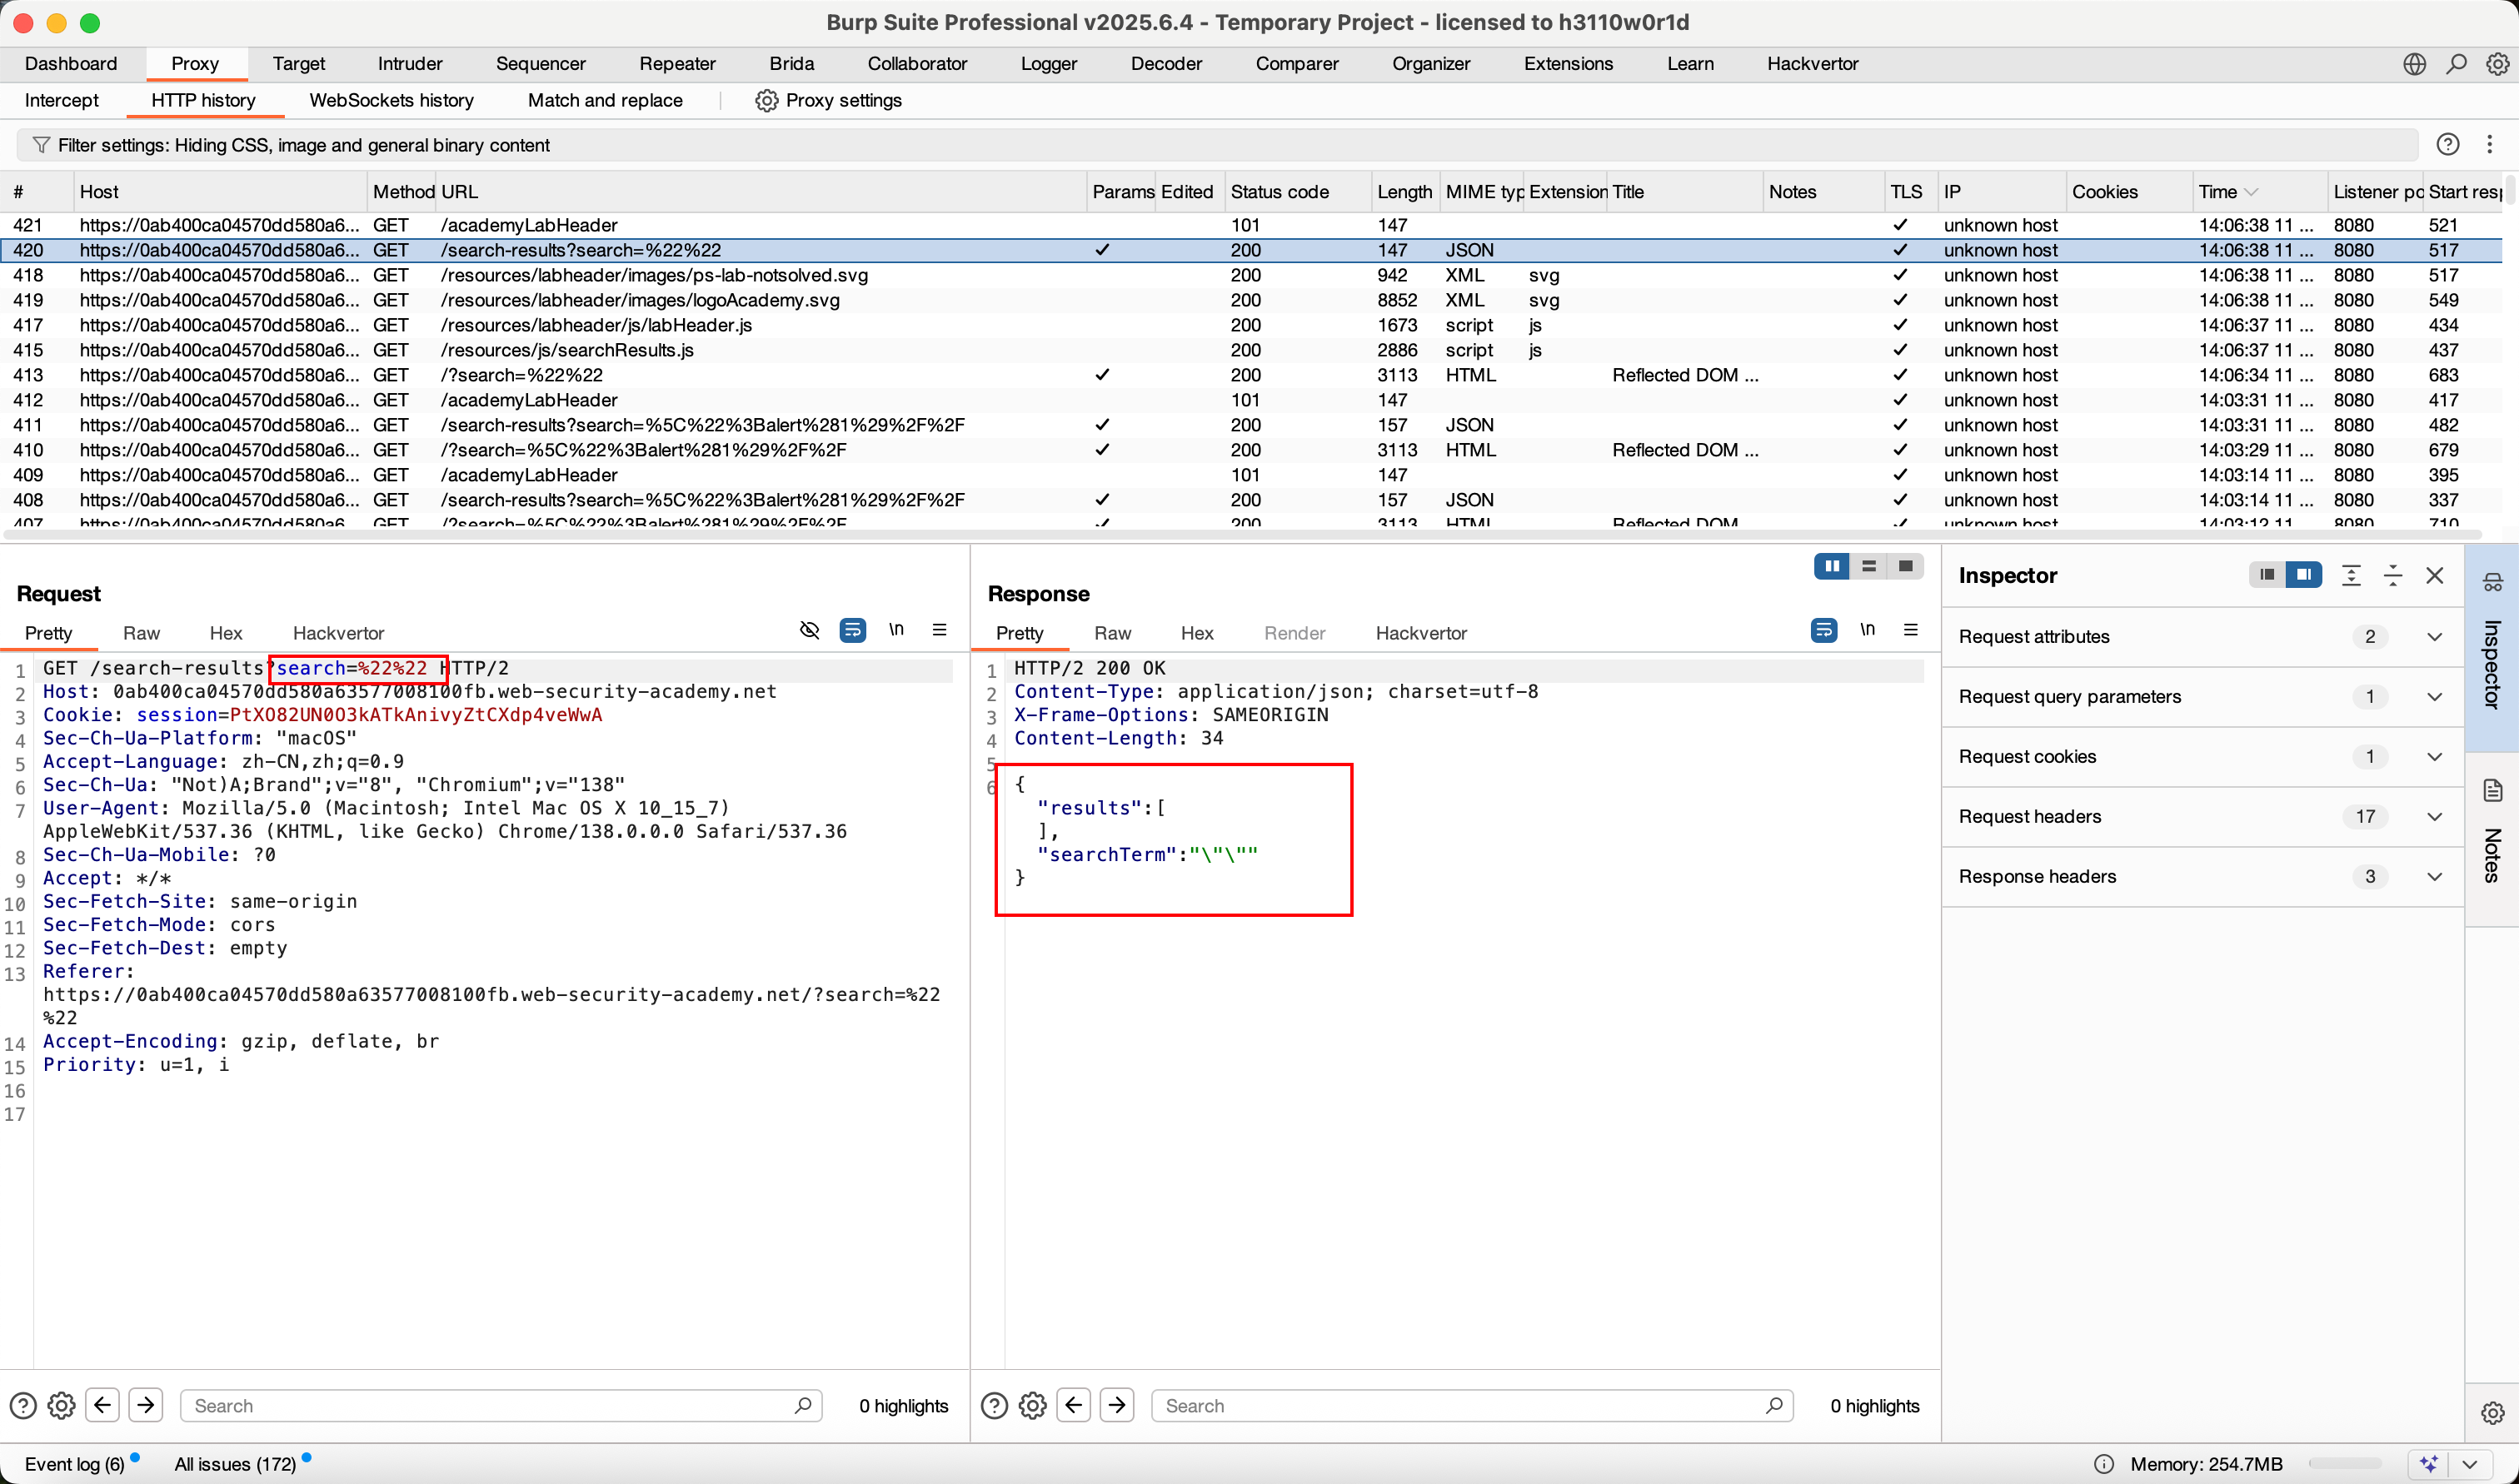Select history row 415 searchResults.js
This screenshot has height=1484, width=2519.
pos(1250,350)
